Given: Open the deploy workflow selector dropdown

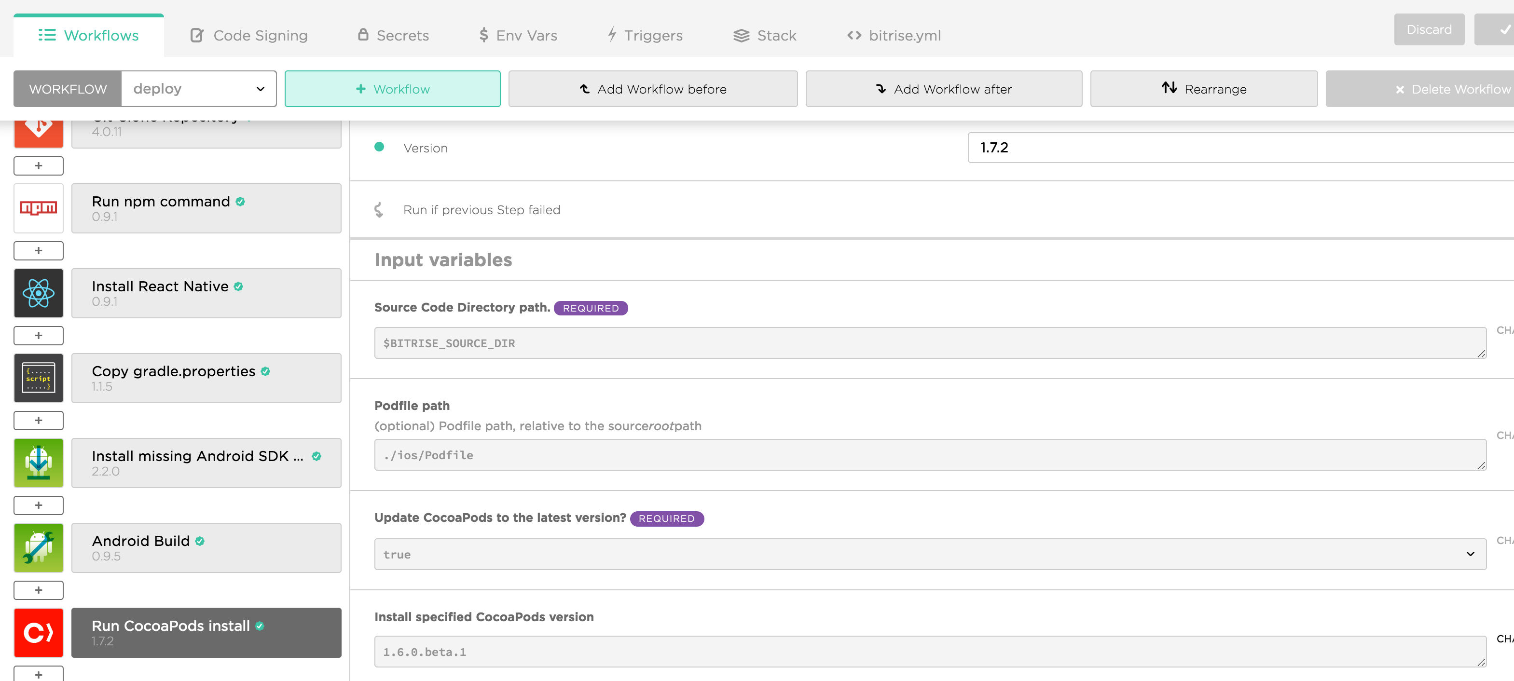Looking at the screenshot, I should 199,89.
